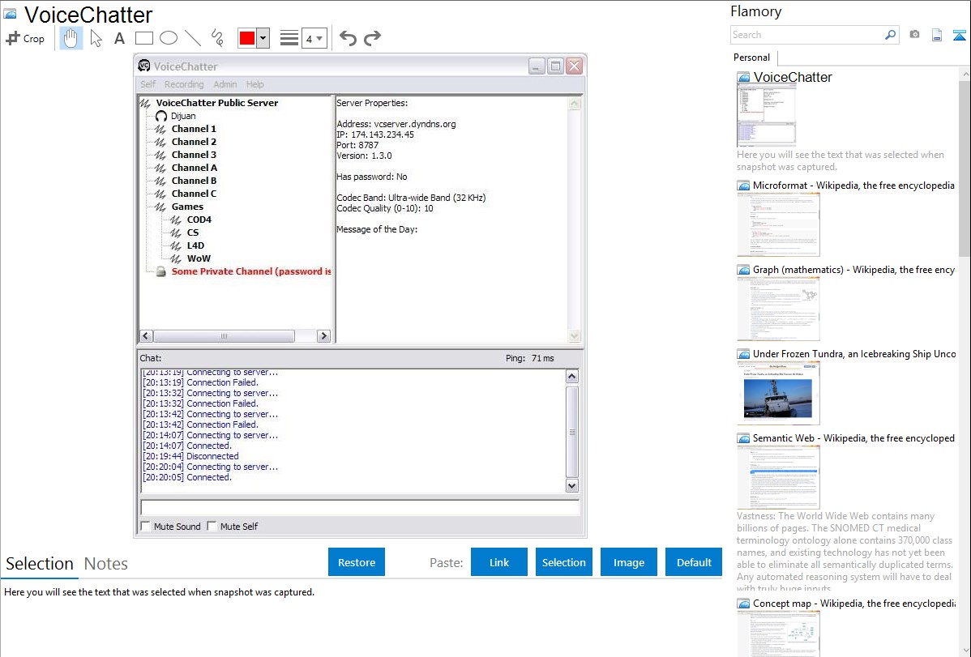Open the Graph (mathematics) snapshot thumbnail

(x=778, y=309)
